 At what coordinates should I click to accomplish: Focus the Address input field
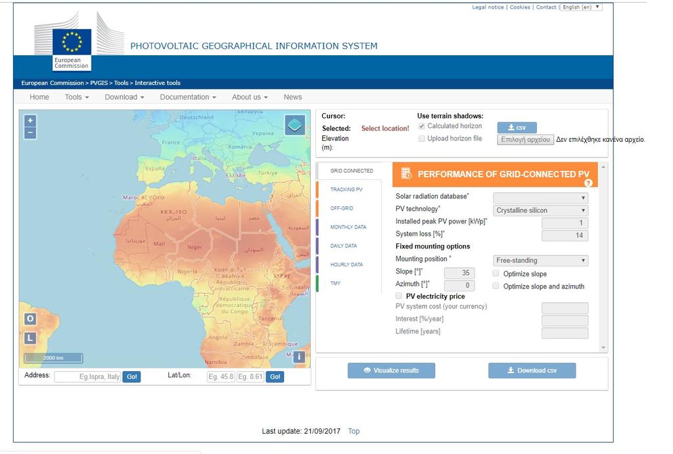pos(87,376)
